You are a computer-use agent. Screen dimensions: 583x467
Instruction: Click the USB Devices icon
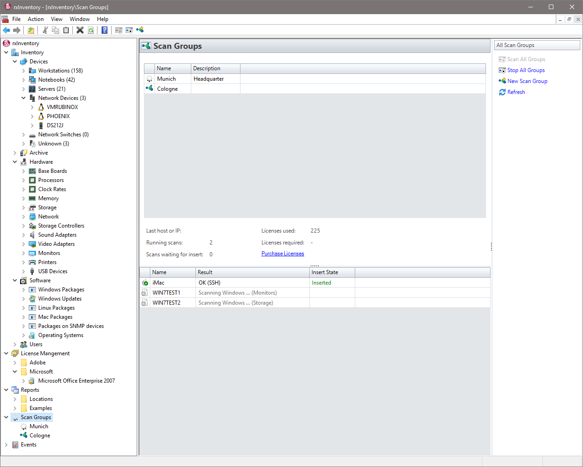(32, 271)
